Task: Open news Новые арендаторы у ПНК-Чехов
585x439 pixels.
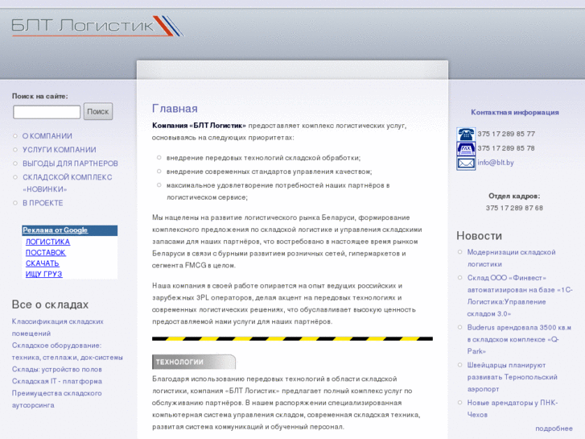Action: tap(513, 408)
